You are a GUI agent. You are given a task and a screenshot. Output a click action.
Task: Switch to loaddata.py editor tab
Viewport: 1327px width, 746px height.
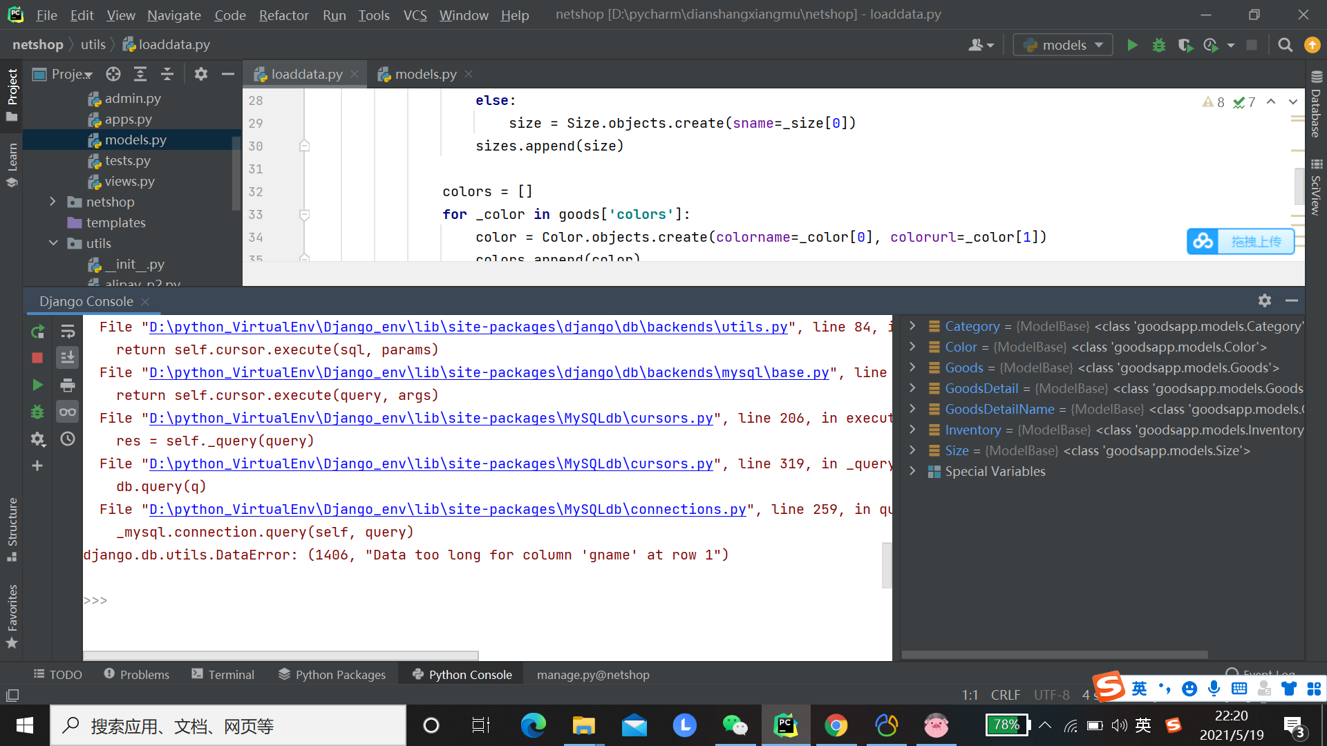click(306, 74)
